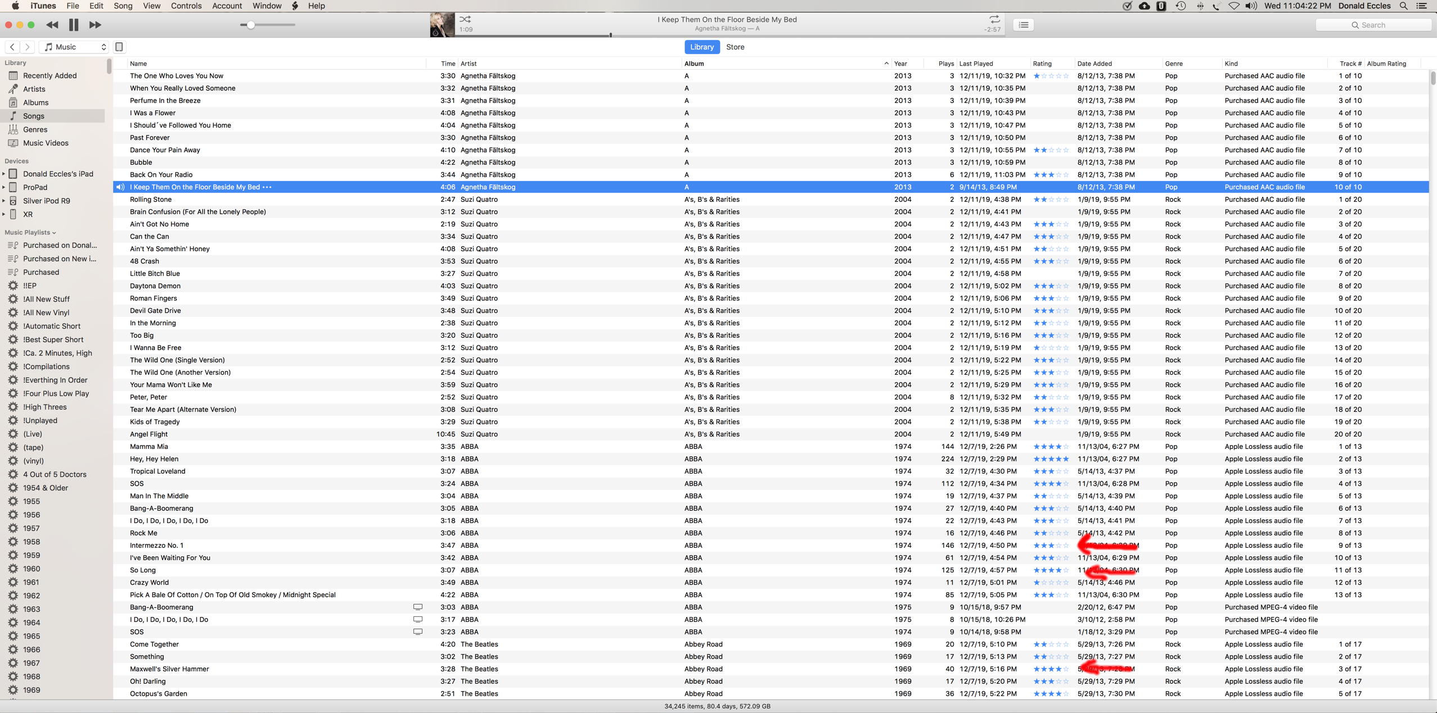Expand Donald Eccles's iPad device
The height and width of the screenshot is (713, 1437).
point(4,174)
